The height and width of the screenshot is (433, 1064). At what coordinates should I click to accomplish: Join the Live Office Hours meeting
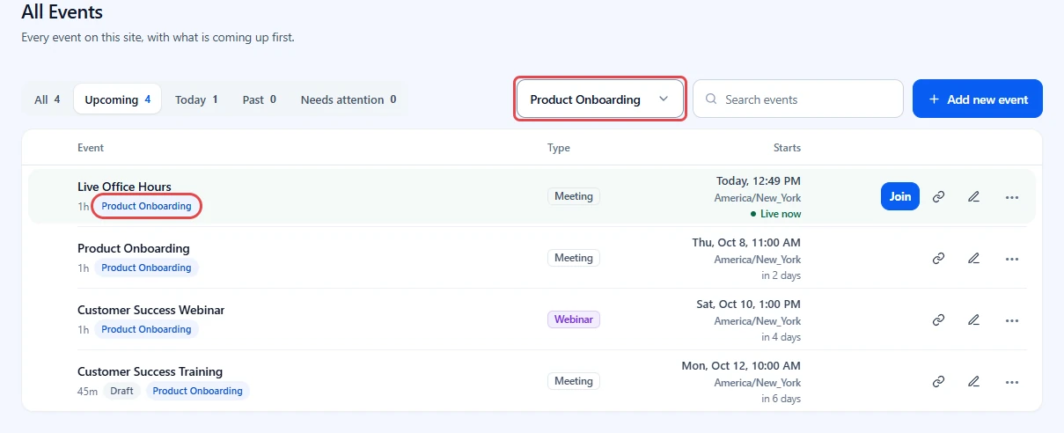[x=900, y=196]
